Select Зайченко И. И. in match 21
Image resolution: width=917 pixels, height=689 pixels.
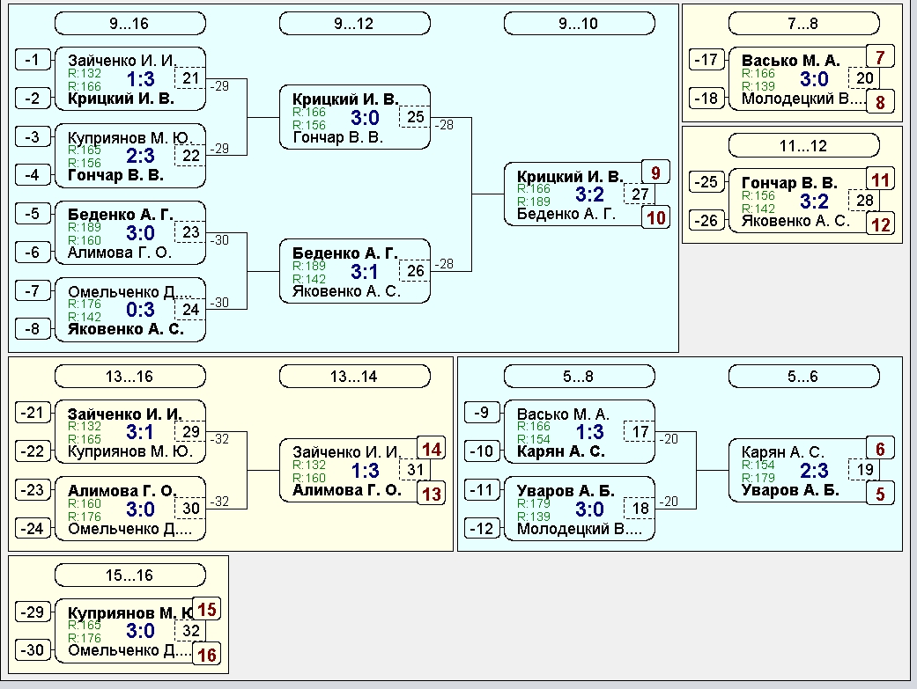pyautogui.click(x=122, y=61)
